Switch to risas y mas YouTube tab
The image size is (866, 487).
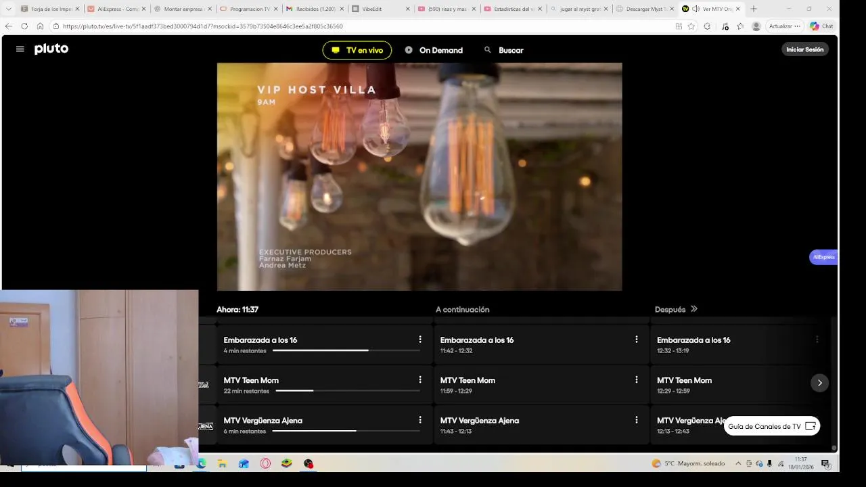pos(447,9)
